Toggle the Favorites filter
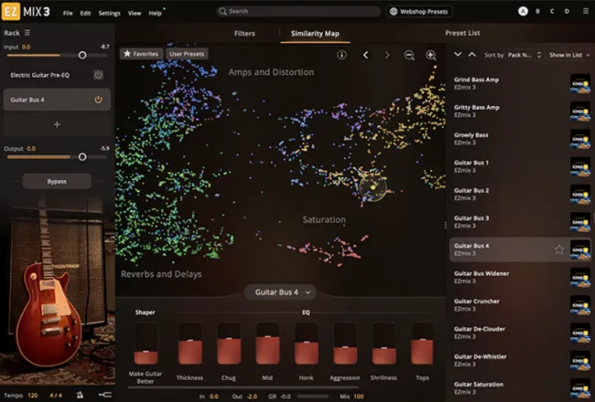 click(x=142, y=54)
